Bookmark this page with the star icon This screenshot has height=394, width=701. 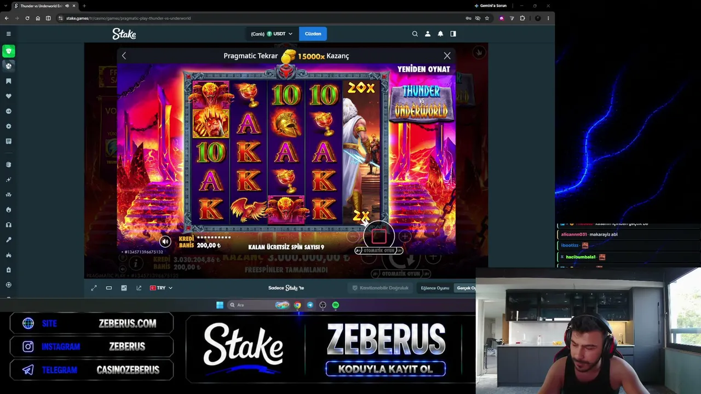487,18
